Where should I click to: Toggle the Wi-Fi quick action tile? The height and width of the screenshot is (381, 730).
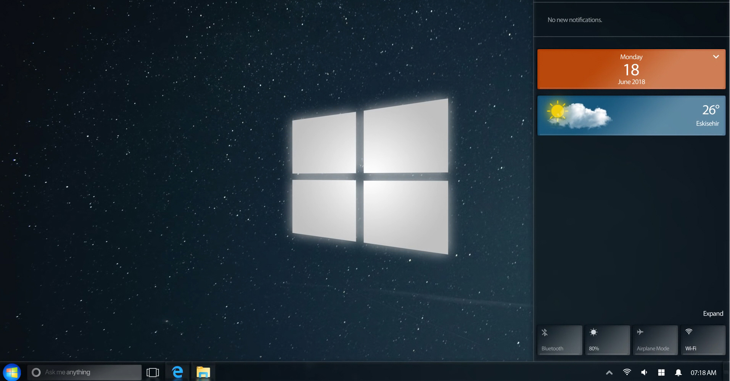703,340
